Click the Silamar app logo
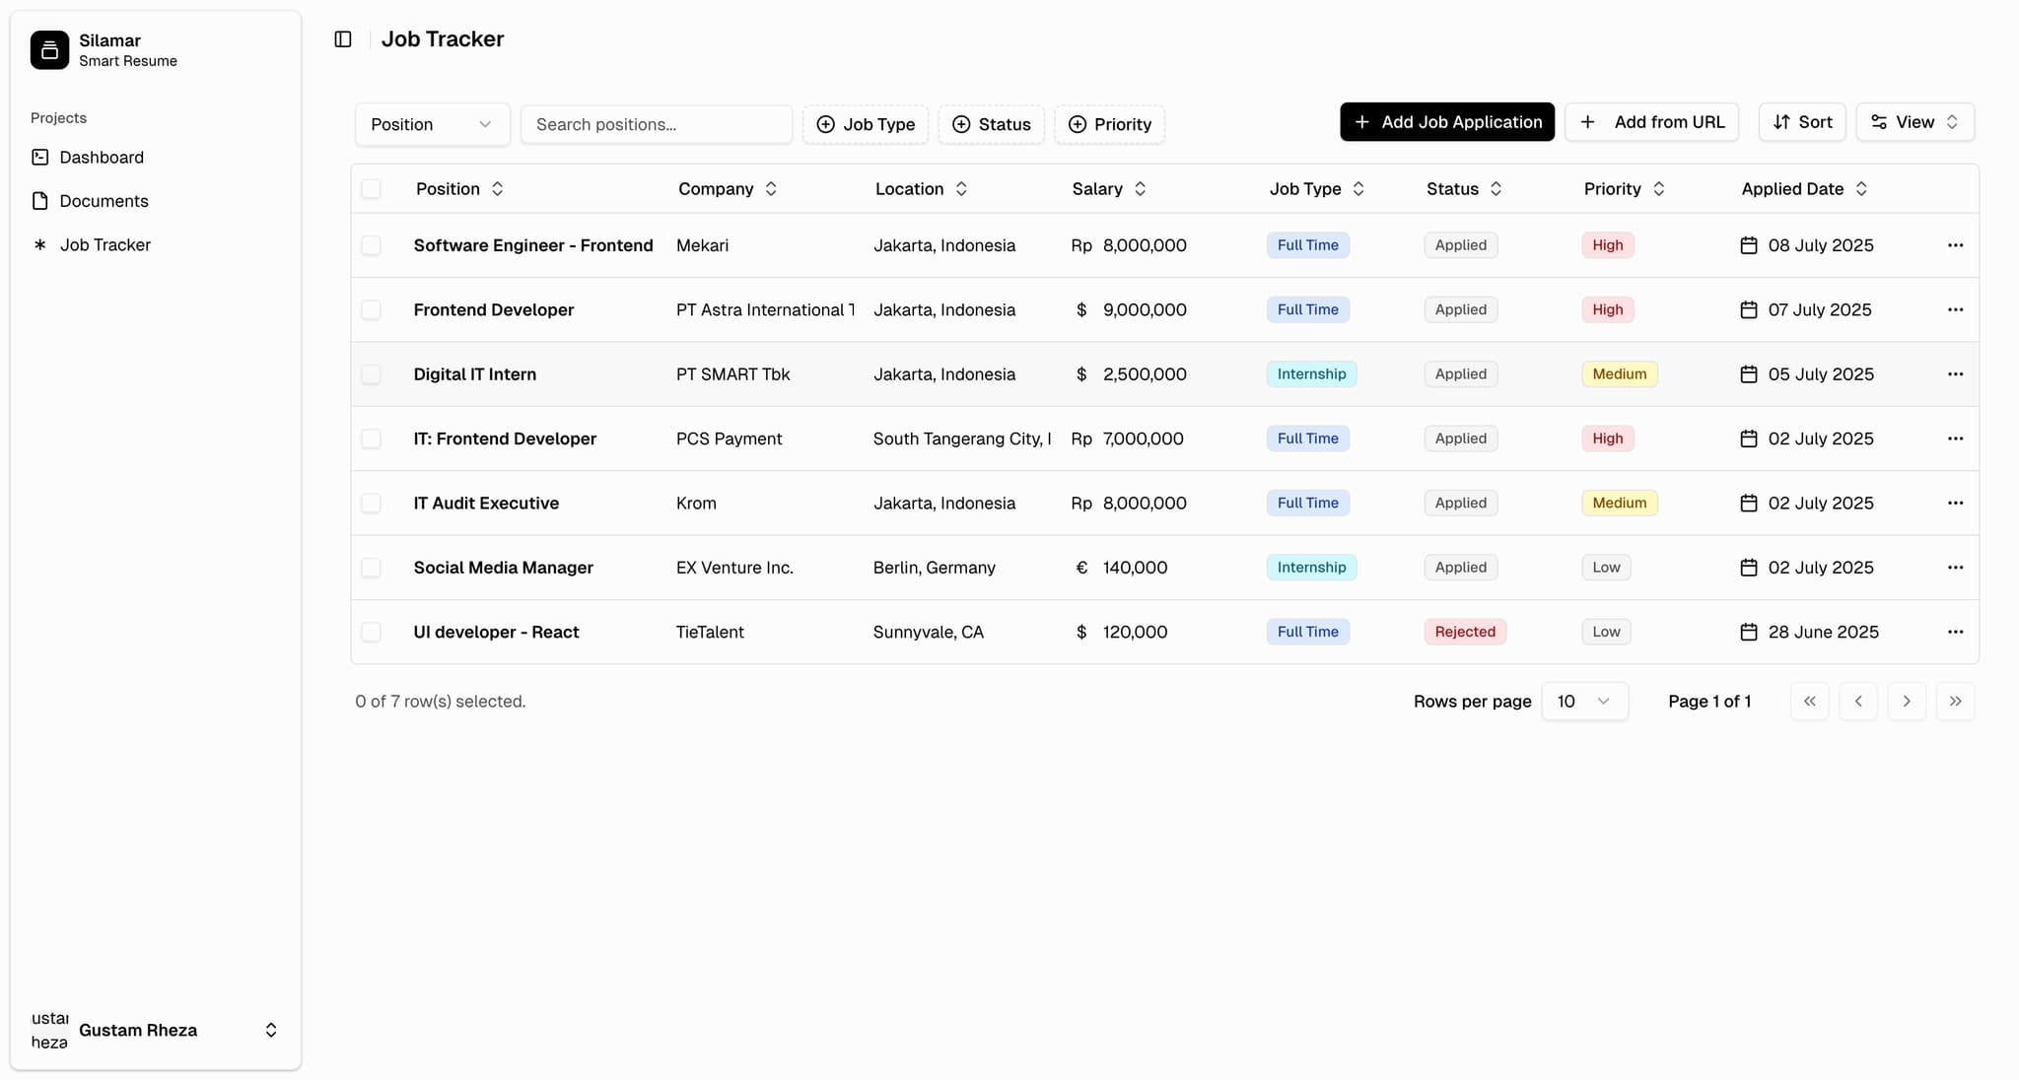This screenshot has height=1080, width=2019. point(49,50)
